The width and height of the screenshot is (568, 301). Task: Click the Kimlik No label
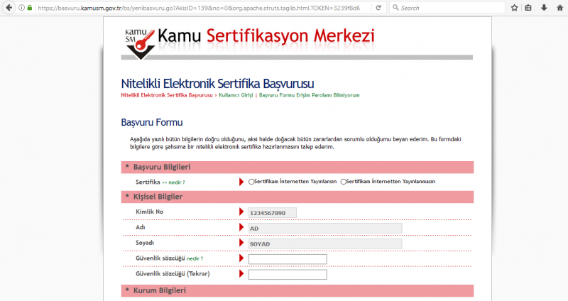click(x=149, y=212)
